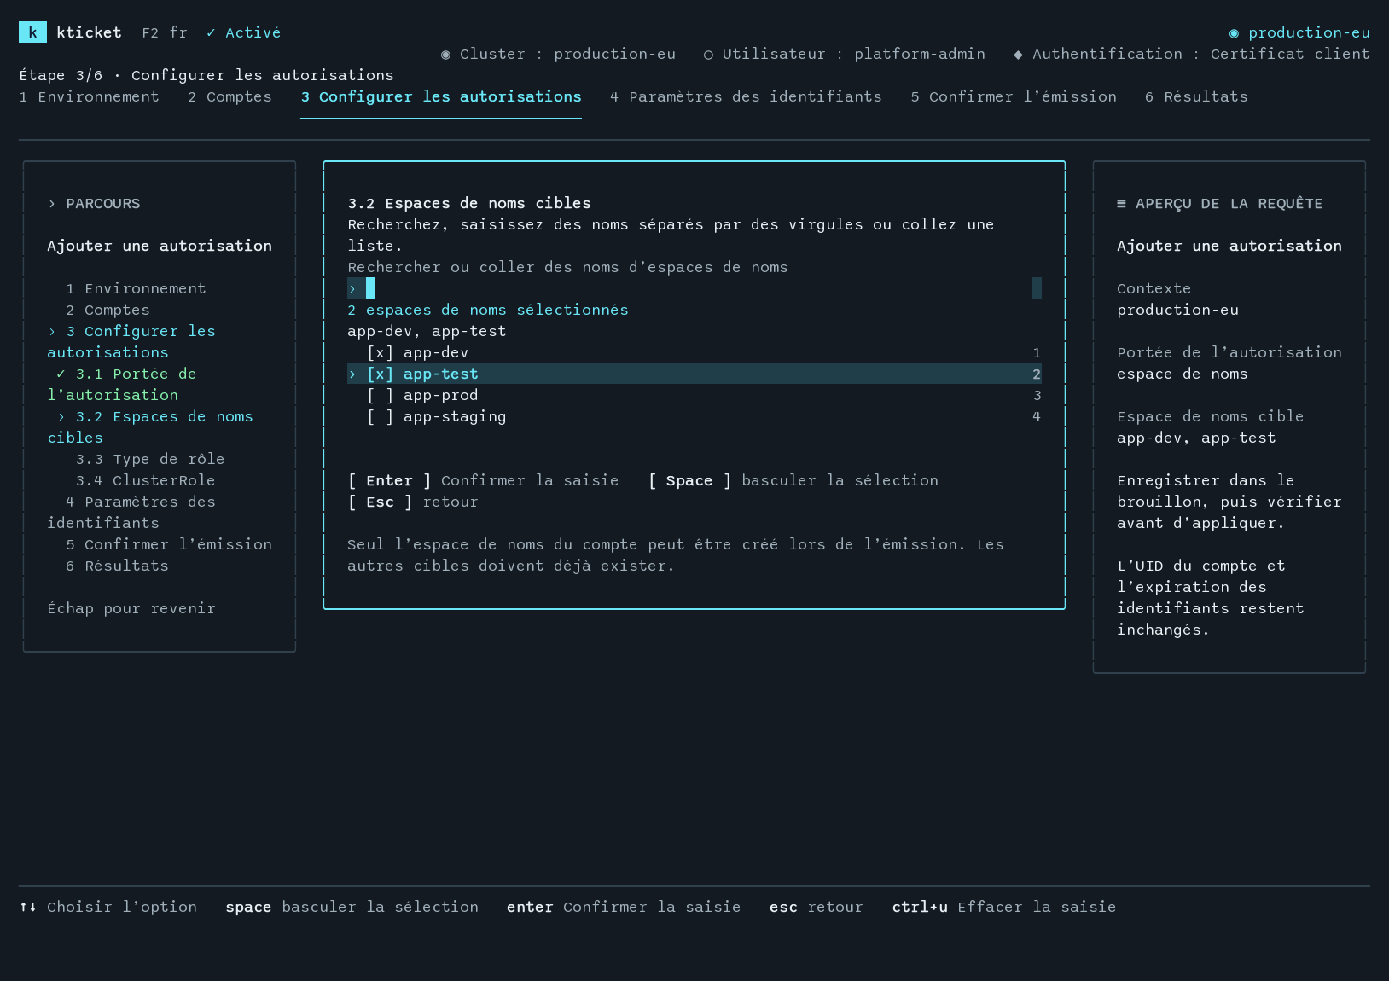Click the Esc retour button in dialog
Screen dimensions: 1389x981
(413, 502)
